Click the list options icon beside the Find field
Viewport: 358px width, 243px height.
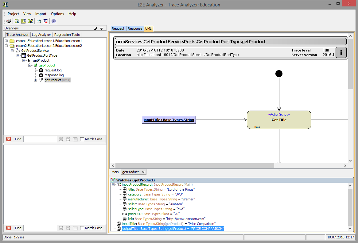75,139
